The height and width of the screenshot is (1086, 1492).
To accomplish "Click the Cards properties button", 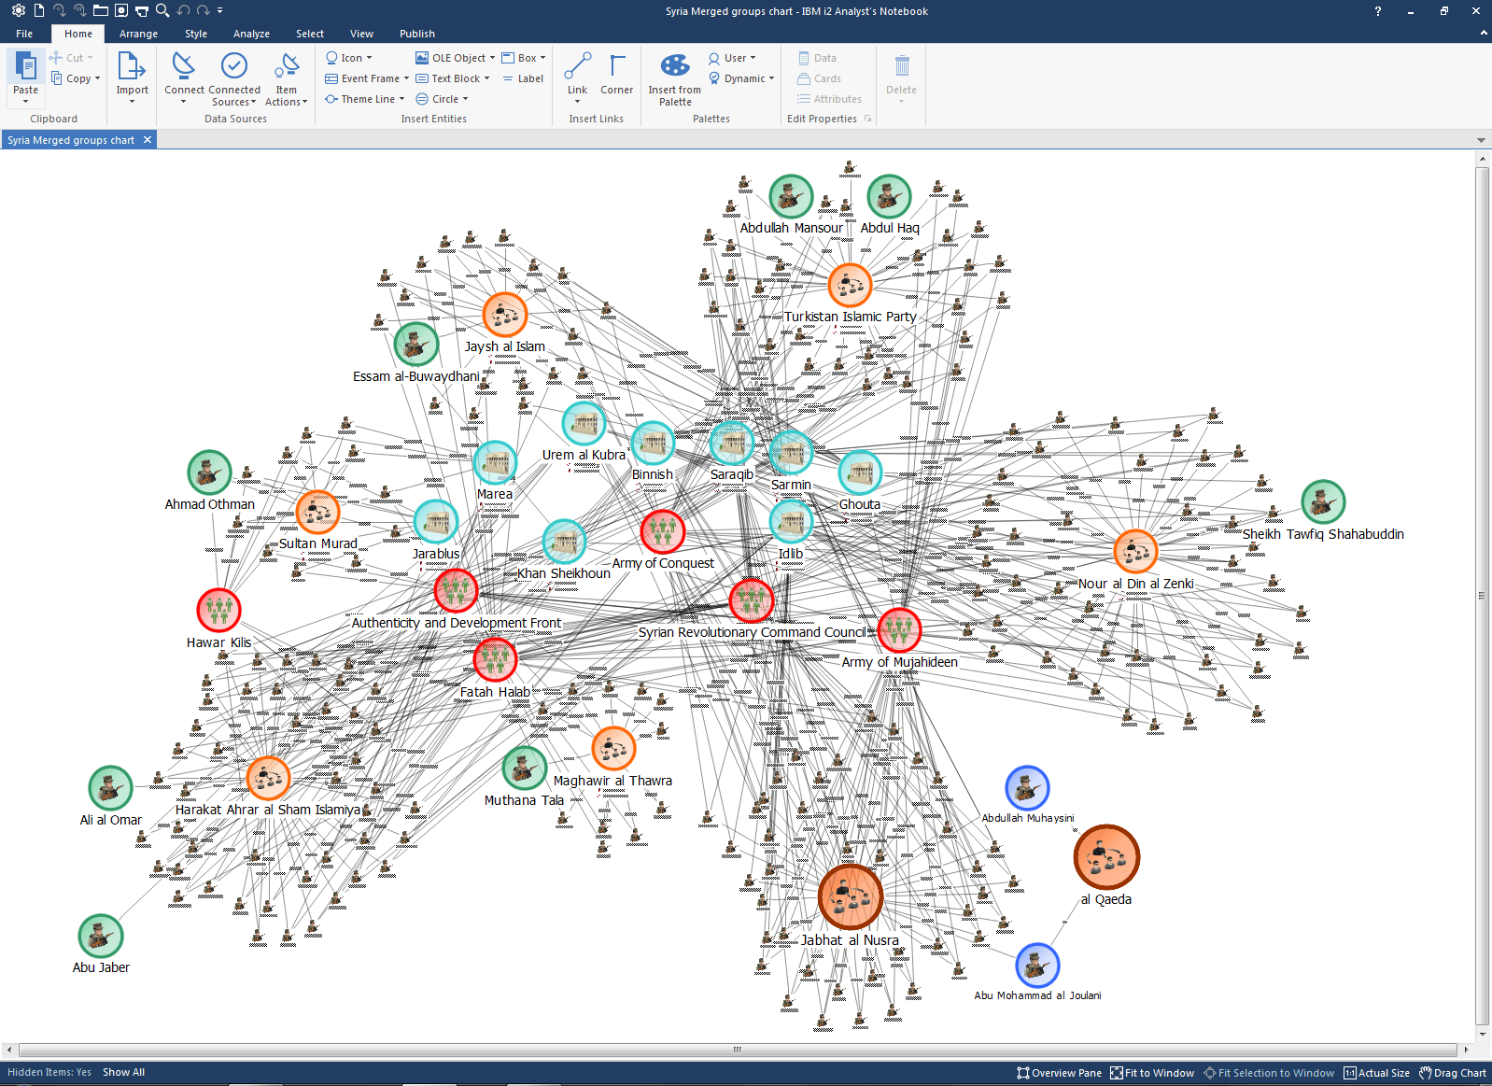I will click(x=819, y=78).
